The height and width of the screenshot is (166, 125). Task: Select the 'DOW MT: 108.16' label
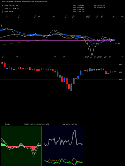11,9
